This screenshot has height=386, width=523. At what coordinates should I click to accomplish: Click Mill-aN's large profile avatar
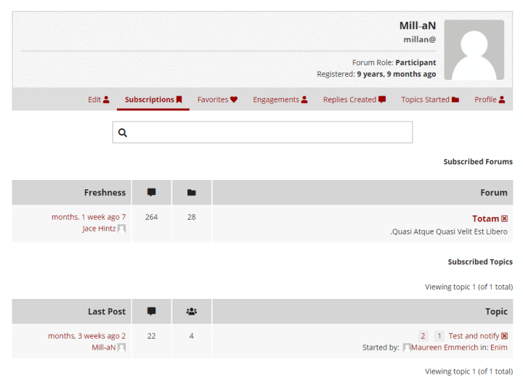click(x=474, y=49)
